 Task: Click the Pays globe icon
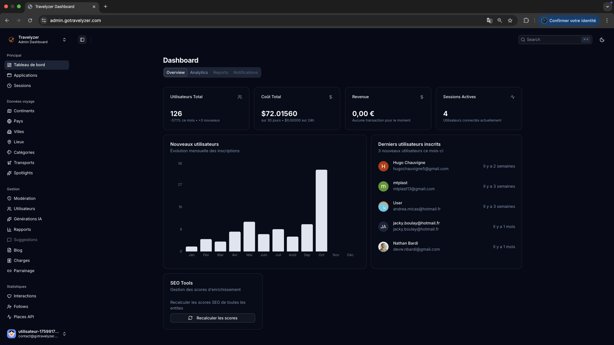(x=9, y=121)
